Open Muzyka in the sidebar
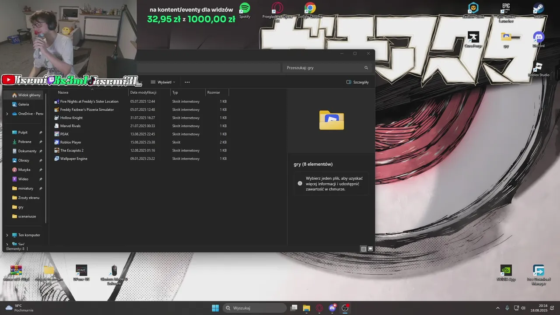This screenshot has height=315, width=560. click(24, 169)
